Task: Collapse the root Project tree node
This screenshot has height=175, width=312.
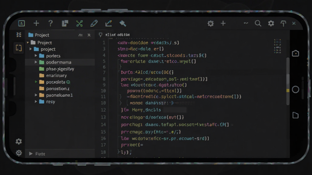Action: pos(28,43)
